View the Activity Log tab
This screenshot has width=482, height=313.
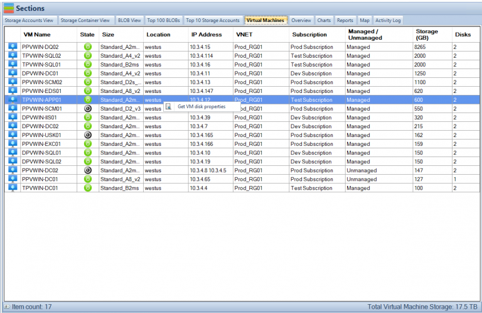pyautogui.click(x=388, y=20)
